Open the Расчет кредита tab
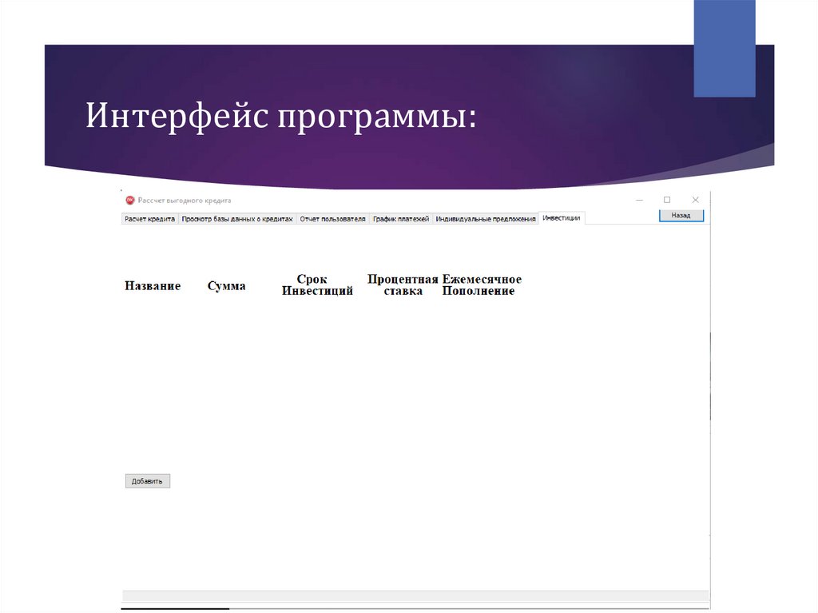Screen dimensions: 818x613 (149, 219)
